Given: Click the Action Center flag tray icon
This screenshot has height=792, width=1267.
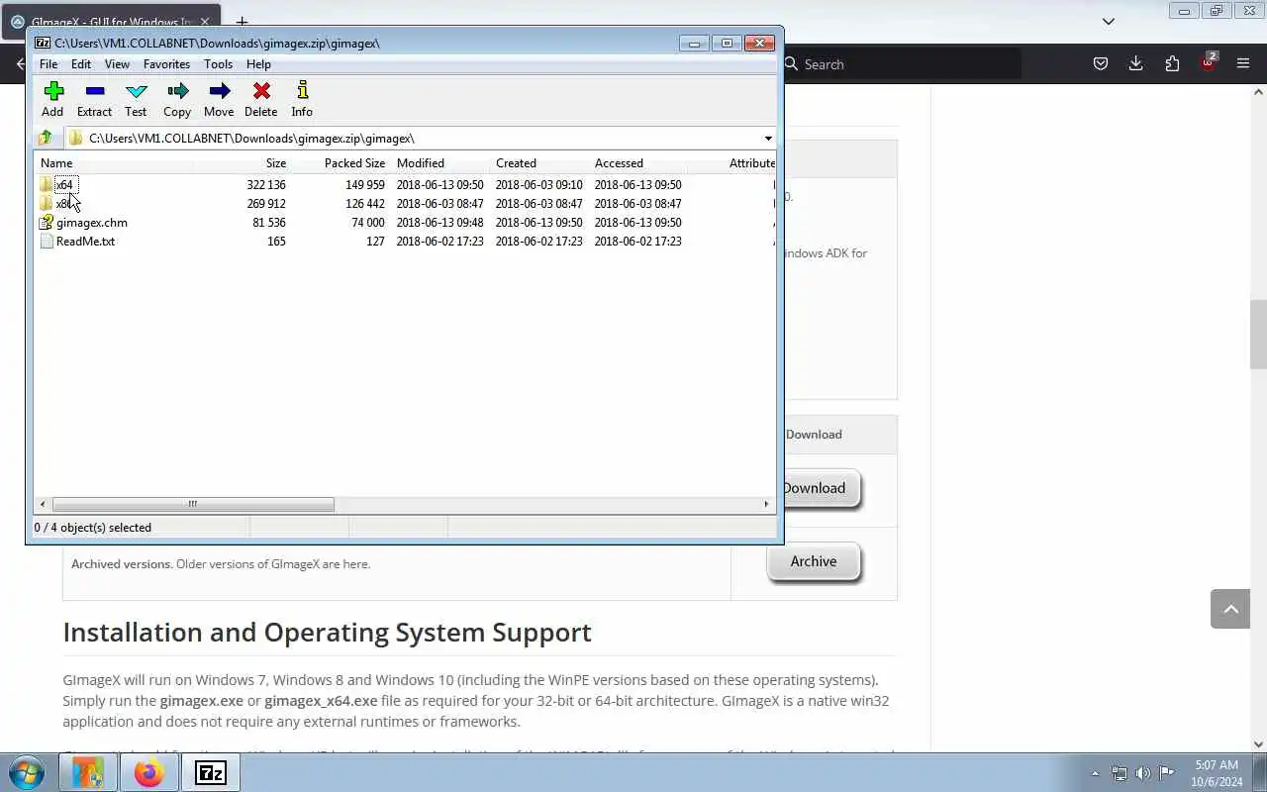Looking at the screenshot, I should click(x=1167, y=773).
